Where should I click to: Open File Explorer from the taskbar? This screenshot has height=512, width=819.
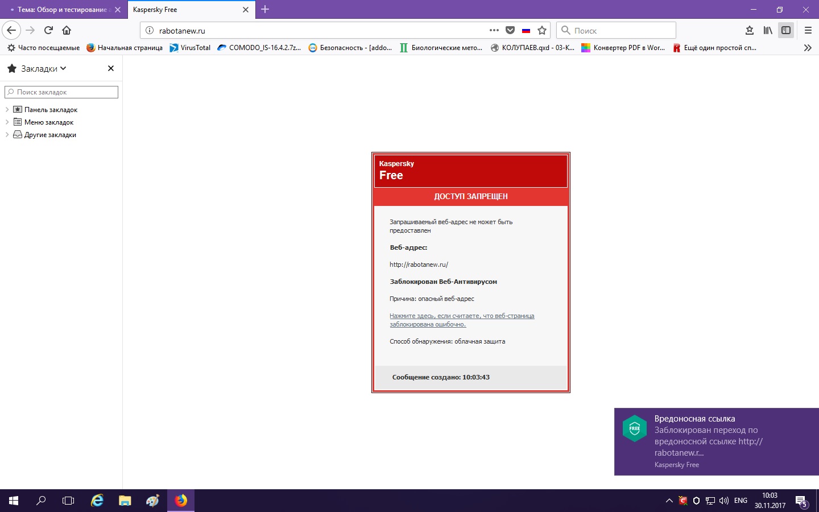125,501
